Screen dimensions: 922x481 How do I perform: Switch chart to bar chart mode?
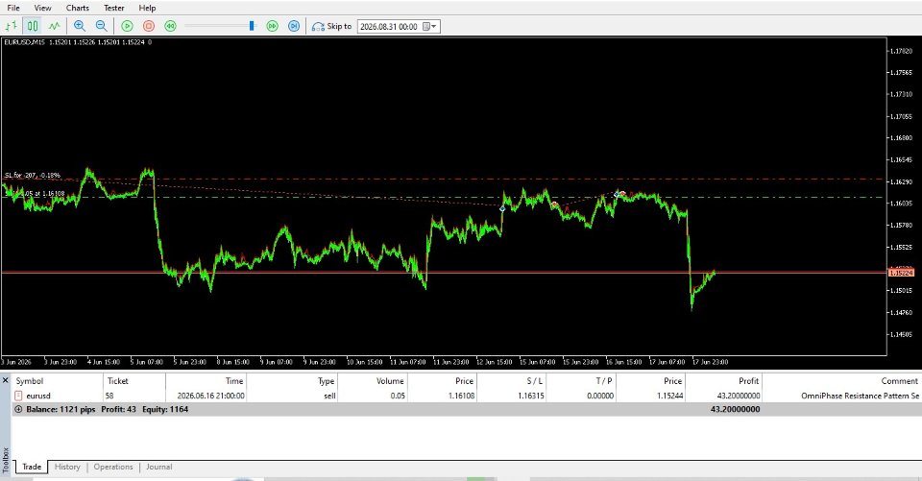pos(12,26)
